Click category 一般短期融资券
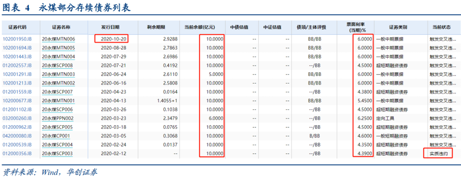This screenshot has width=461, height=184. coord(392,136)
